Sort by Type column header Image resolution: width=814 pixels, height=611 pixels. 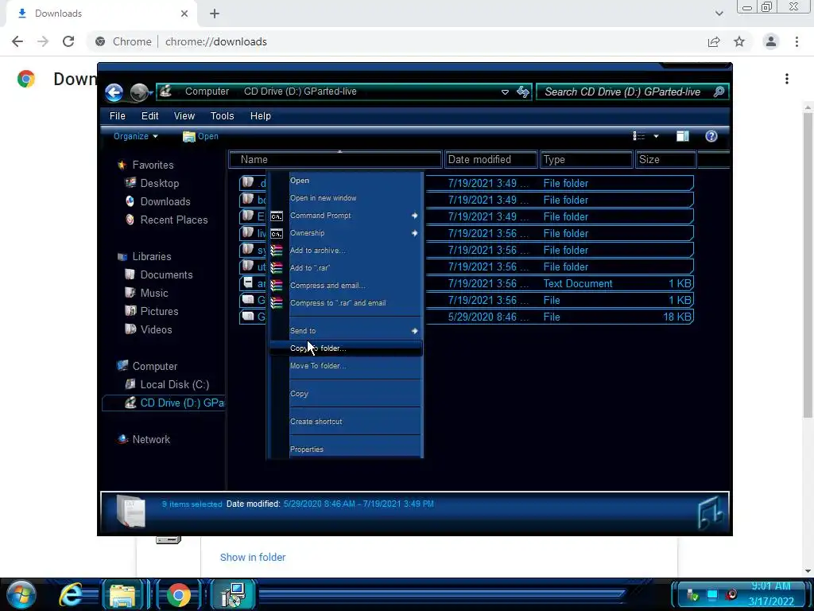coord(587,159)
